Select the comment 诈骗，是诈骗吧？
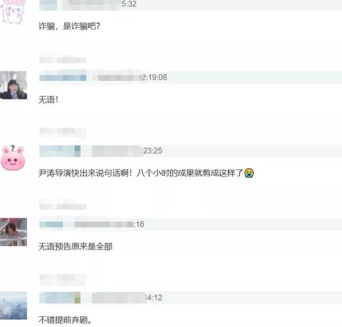Viewport: 342px width, 327px height. tap(69, 26)
